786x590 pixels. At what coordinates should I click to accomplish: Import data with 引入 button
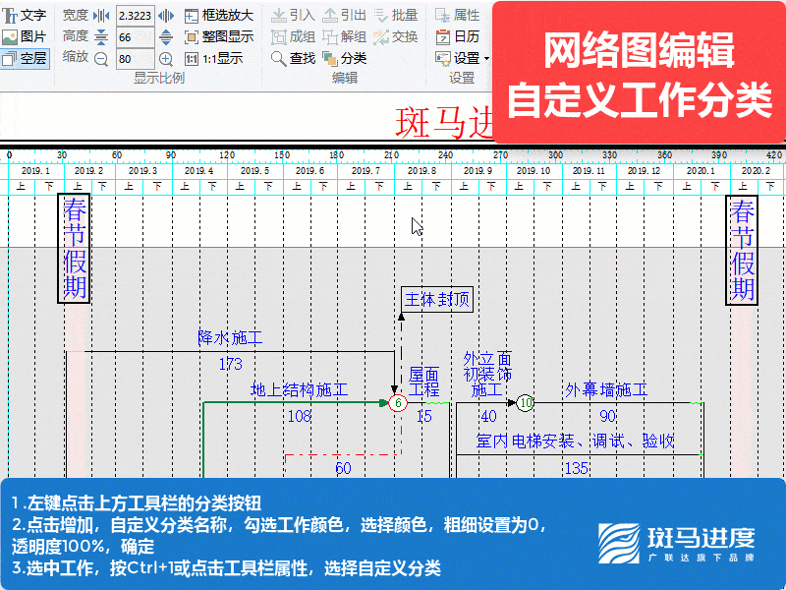pos(293,16)
